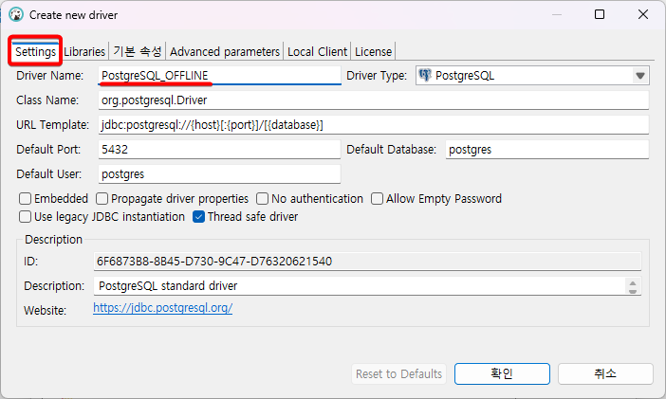Select the Default Port field
666x399 pixels.
219,150
